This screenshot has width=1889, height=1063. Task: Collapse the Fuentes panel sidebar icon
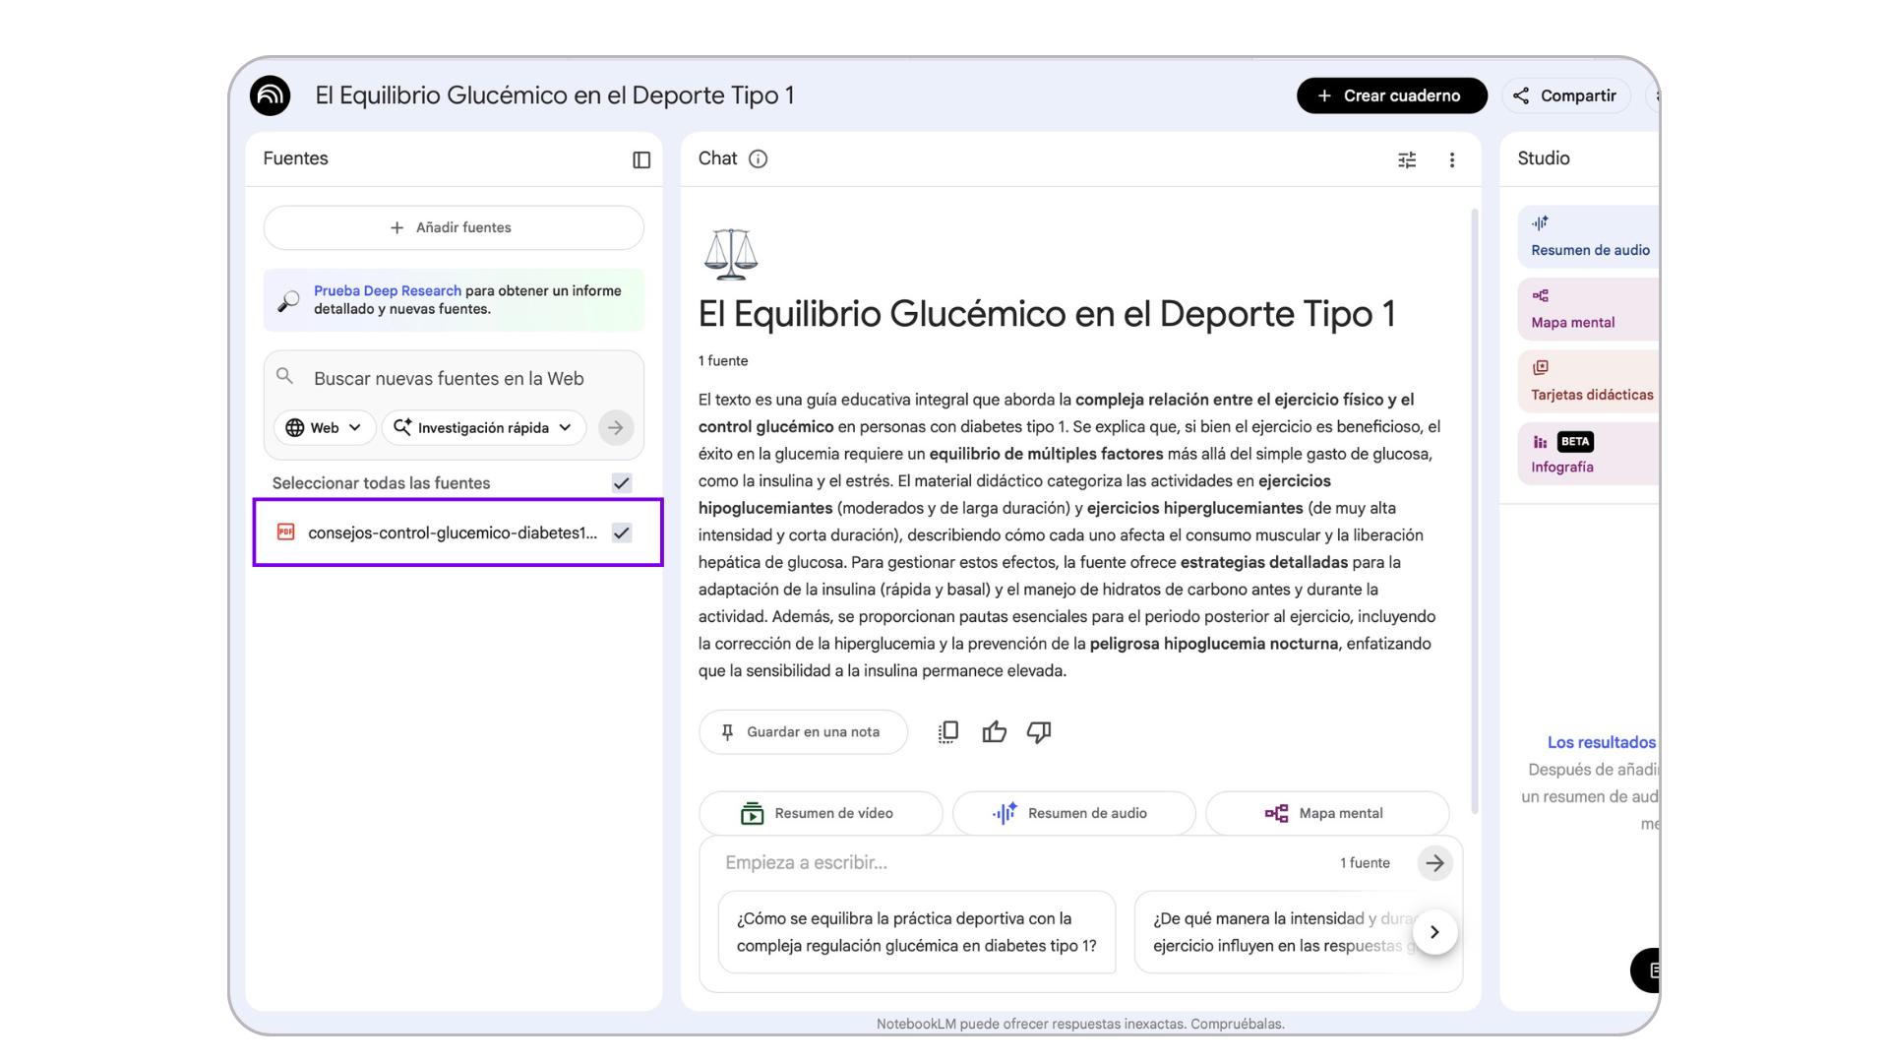pos(641,159)
